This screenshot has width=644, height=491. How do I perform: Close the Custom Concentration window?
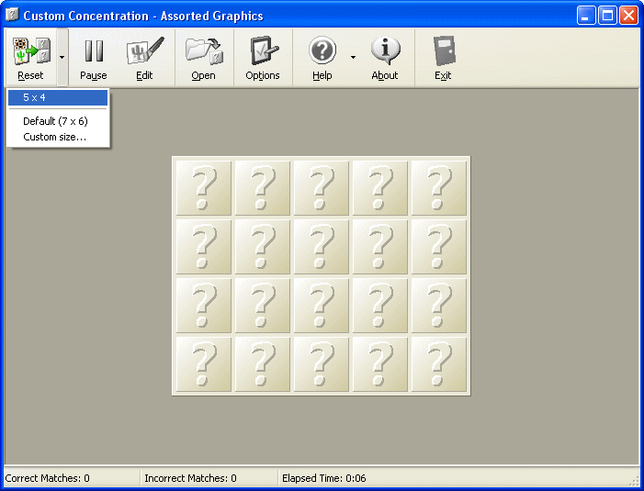tap(628, 16)
